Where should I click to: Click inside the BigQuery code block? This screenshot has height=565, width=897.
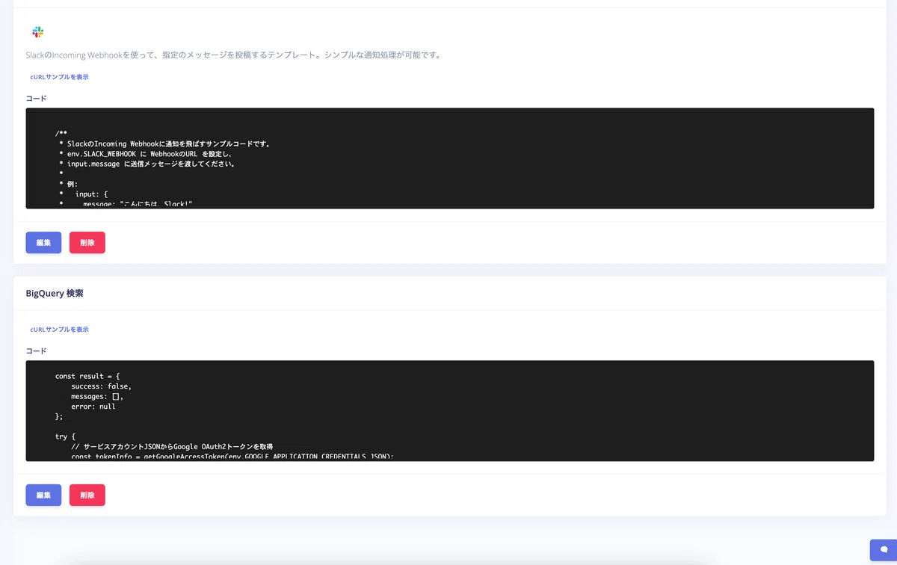[x=450, y=411]
